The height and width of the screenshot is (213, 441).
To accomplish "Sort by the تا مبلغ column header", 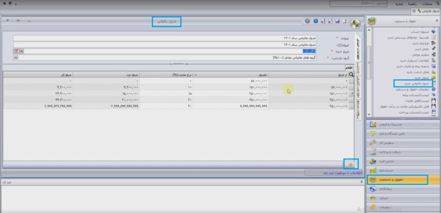I will coord(231,75).
